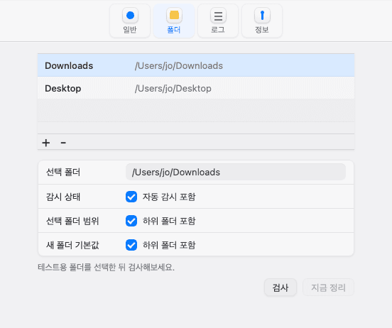
Task: Add a folder with plus button
Action: [46, 143]
